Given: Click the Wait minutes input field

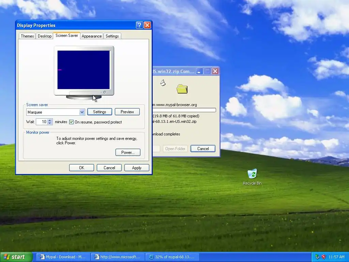Looking at the screenshot, I should pyautogui.click(x=42, y=122).
